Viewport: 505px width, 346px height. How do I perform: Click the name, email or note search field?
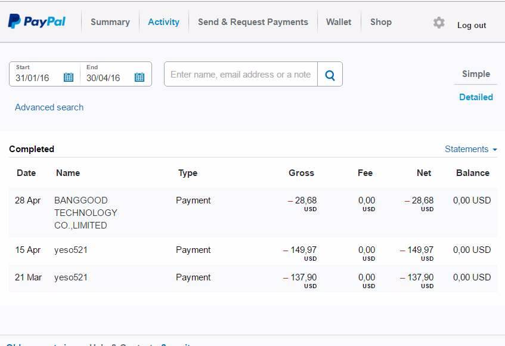(240, 75)
